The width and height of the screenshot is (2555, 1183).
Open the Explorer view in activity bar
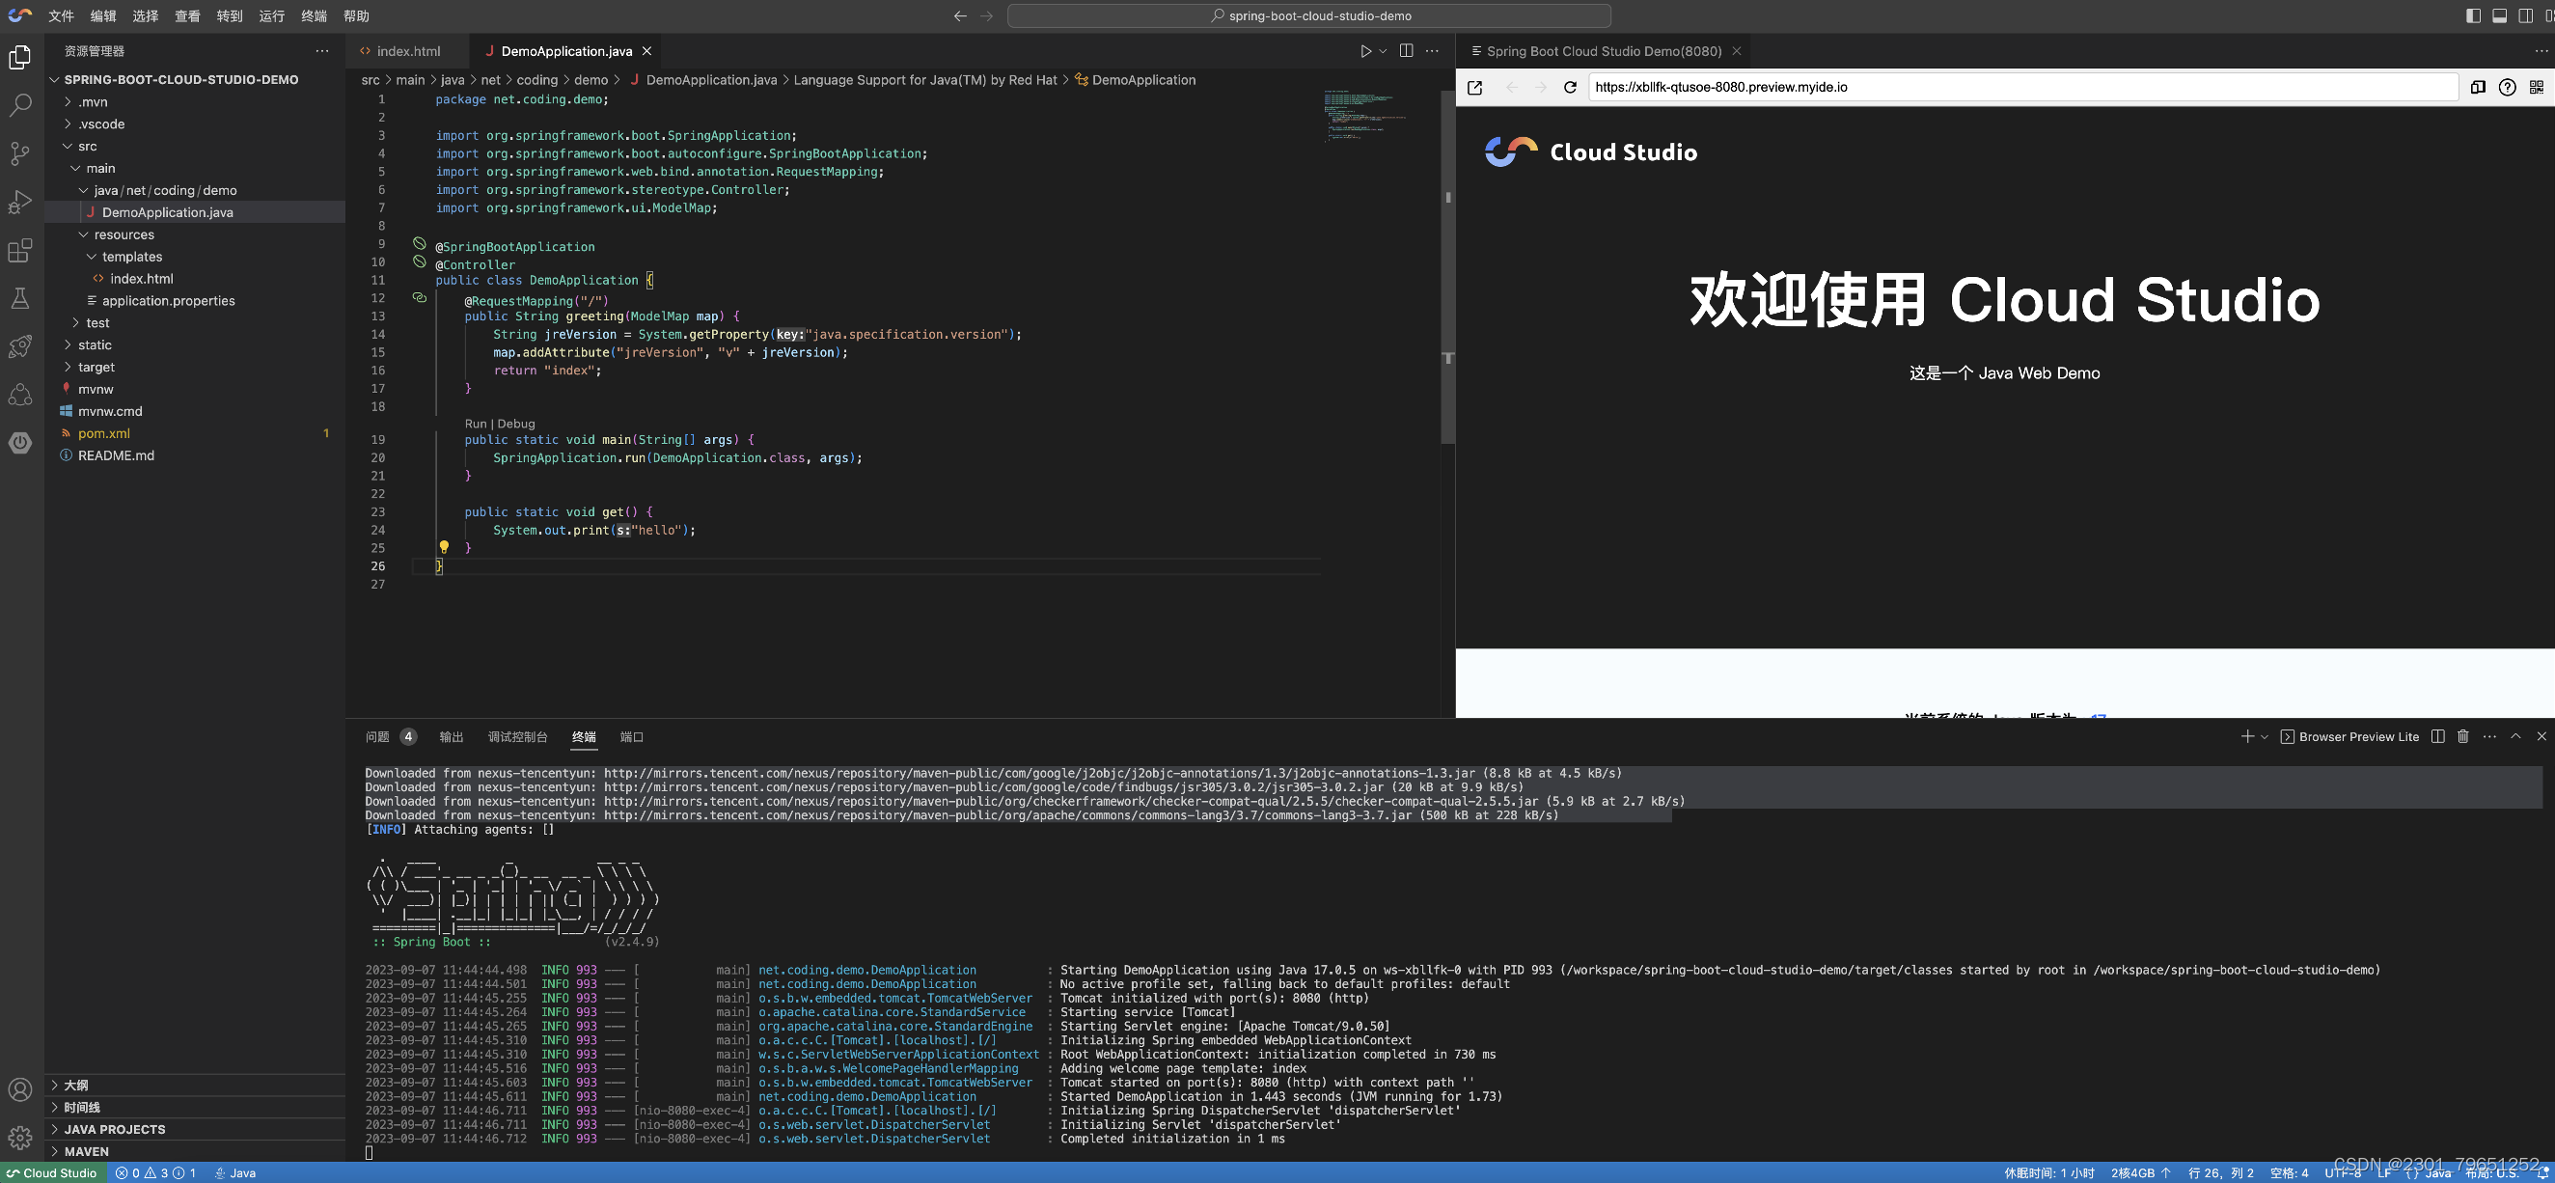20,58
